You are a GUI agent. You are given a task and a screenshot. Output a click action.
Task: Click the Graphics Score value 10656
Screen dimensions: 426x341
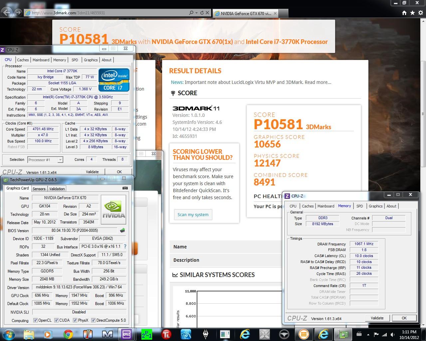point(267,144)
